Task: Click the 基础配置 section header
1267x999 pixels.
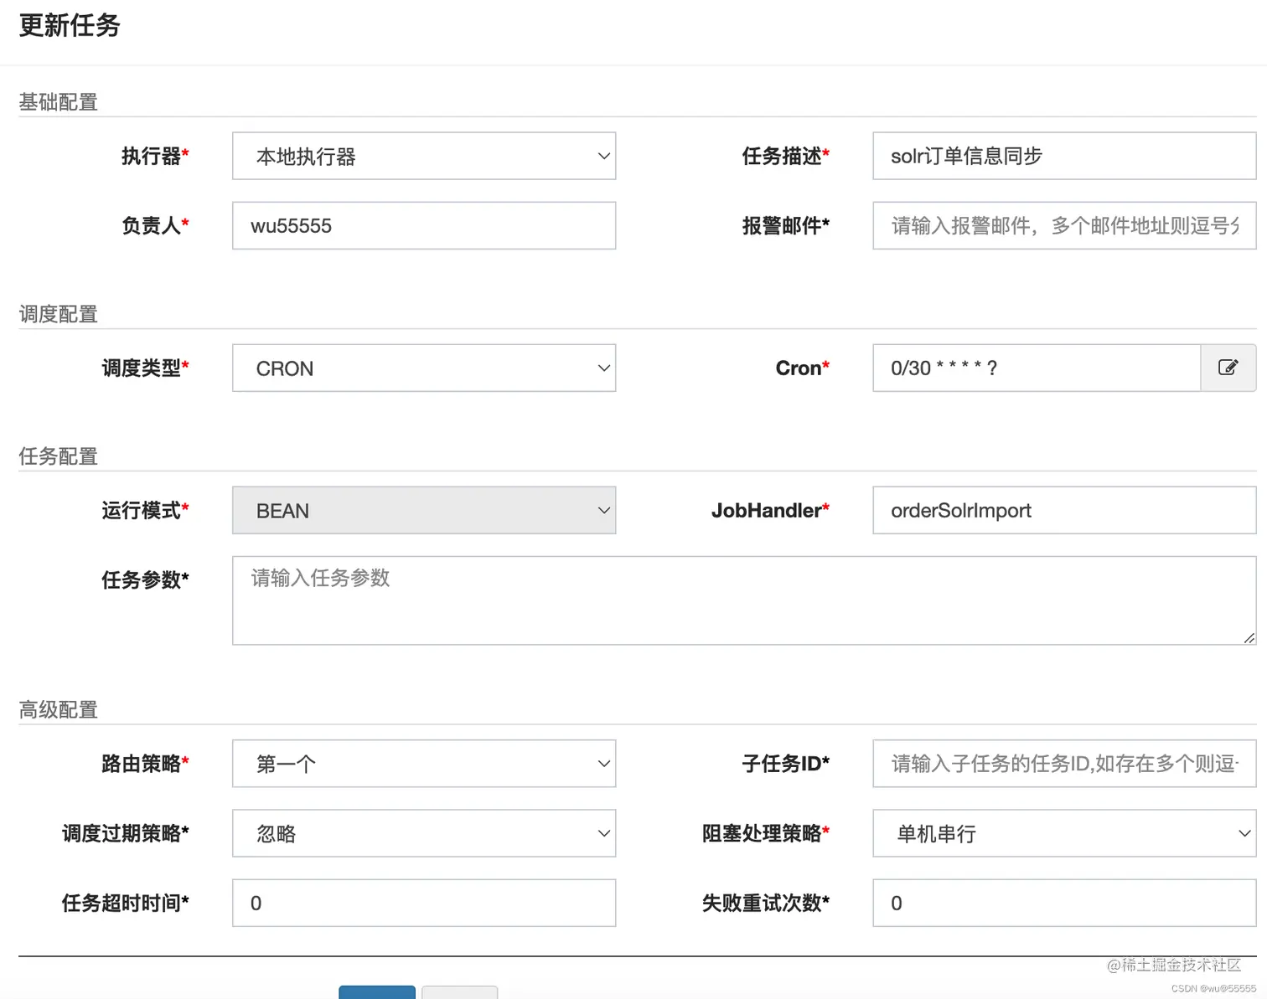Action: pyautogui.click(x=58, y=101)
